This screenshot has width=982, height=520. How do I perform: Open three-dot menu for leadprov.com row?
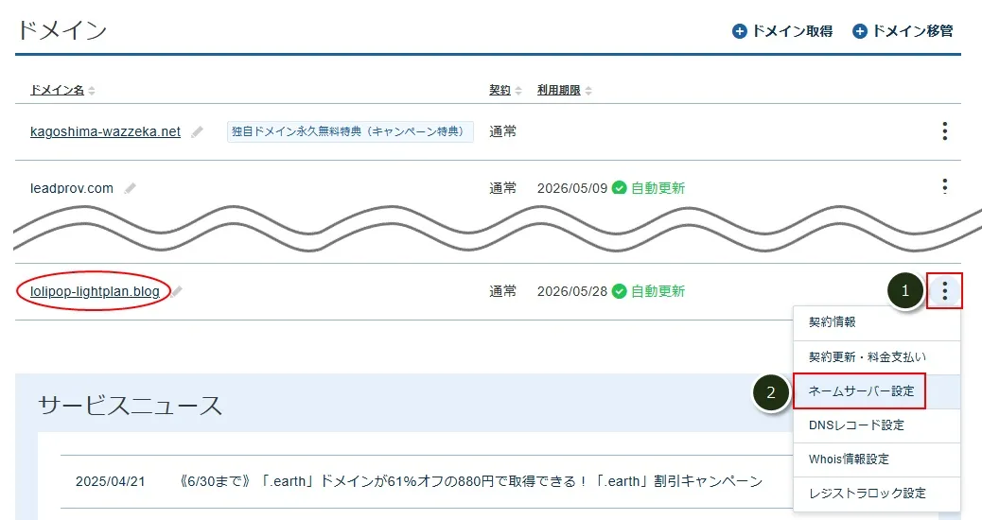(944, 186)
